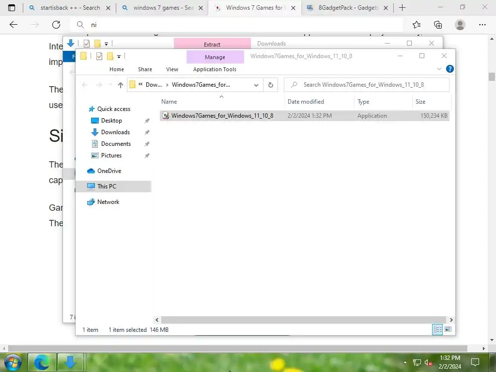Image resolution: width=496 pixels, height=372 pixels.
Task: Open Downloads in navigation pane
Action: [x=115, y=132]
